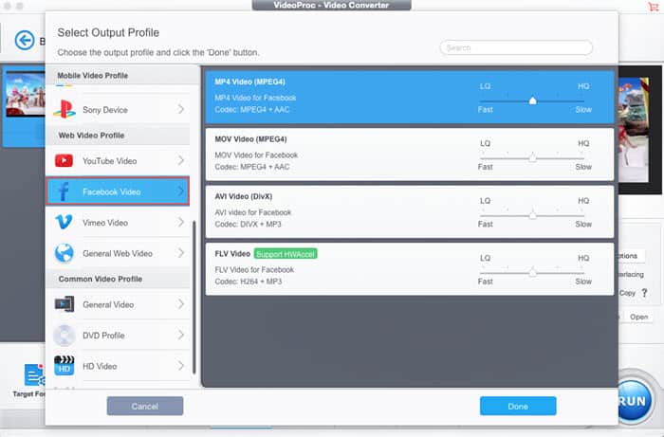Image resolution: width=664 pixels, height=437 pixels.
Task: Expand the DVD Profile chevron
Action: coord(181,335)
